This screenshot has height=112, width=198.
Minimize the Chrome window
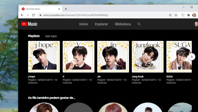tap(184, 7)
